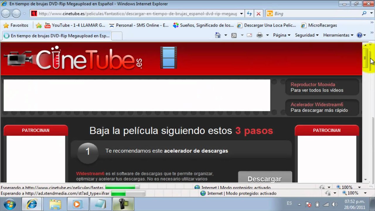This screenshot has width=375, height=211.
Task: Click the RSS feeds icon
Action: (234, 35)
